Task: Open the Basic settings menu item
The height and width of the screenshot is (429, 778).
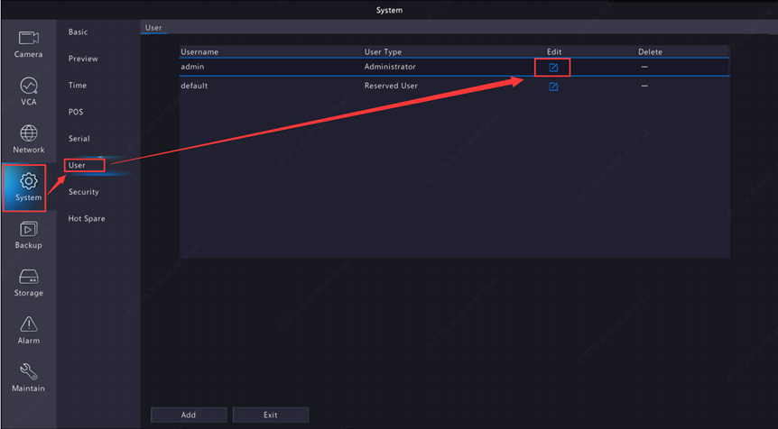Action: click(x=79, y=32)
